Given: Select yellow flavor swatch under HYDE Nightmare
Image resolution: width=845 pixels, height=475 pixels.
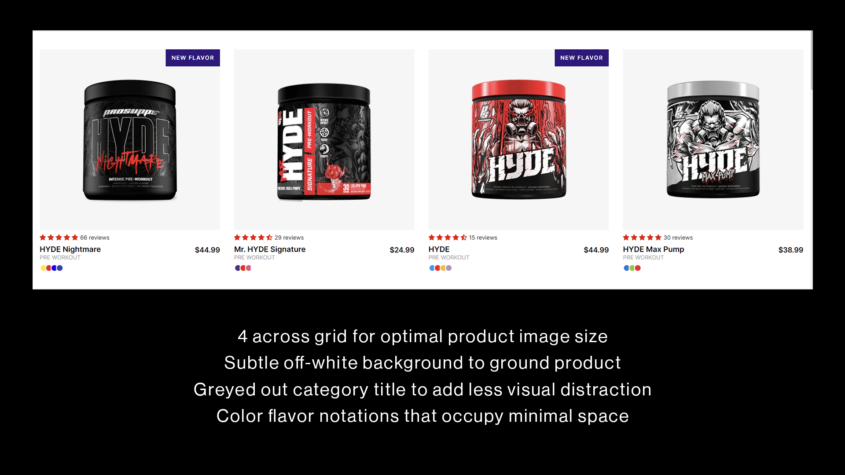Looking at the screenshot, I should tap(43, 268).
